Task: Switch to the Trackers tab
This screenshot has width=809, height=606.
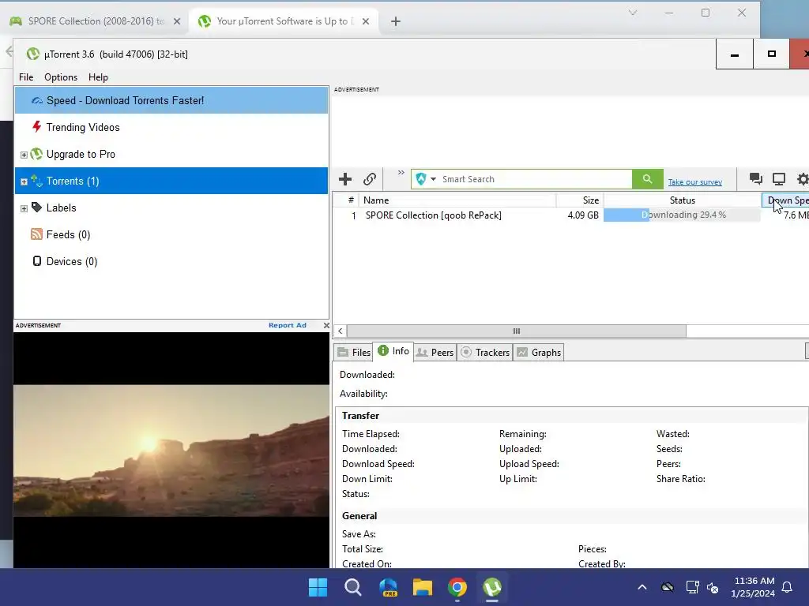Action: pyautogui.click(x=485, y=353)
